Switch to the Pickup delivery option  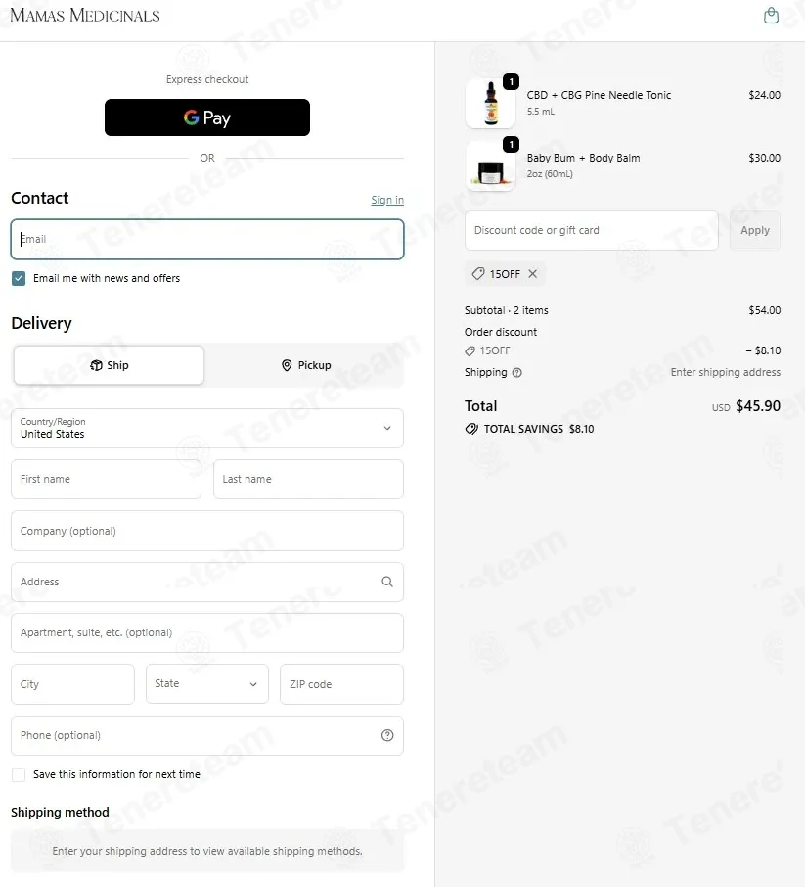coord(306,365)
